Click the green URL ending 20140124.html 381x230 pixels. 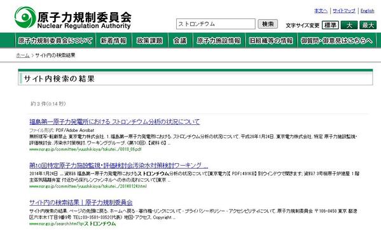[88, 186]
